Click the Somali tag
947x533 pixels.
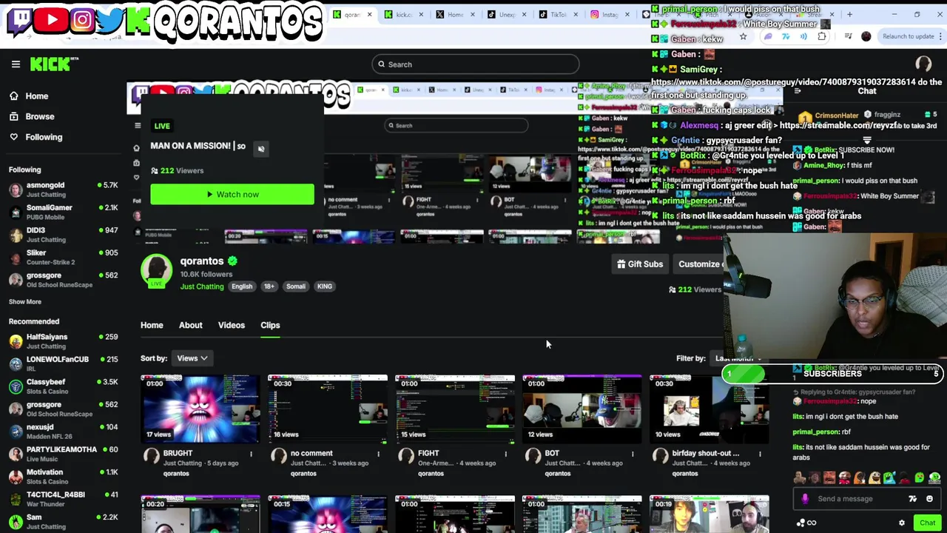[296, 286]
